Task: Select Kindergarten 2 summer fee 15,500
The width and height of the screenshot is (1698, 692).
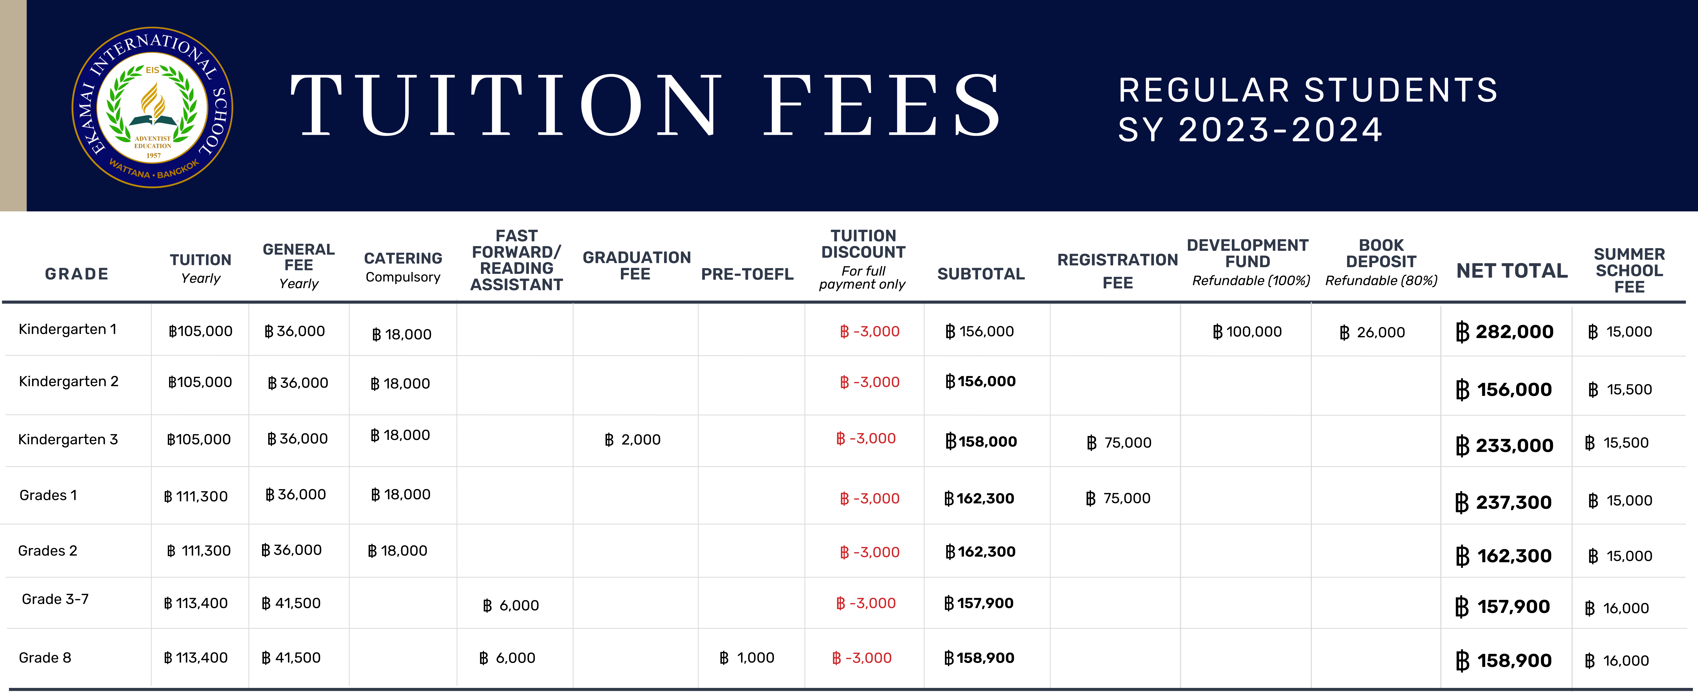Action: 1620,390
